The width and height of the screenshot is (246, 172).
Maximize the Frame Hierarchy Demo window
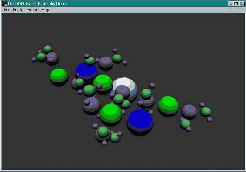tap(236, 4)
